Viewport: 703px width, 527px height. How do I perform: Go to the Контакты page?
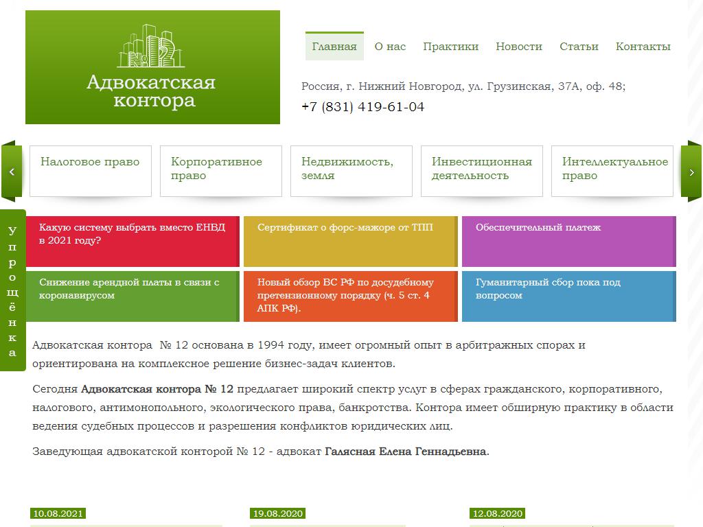643,47
